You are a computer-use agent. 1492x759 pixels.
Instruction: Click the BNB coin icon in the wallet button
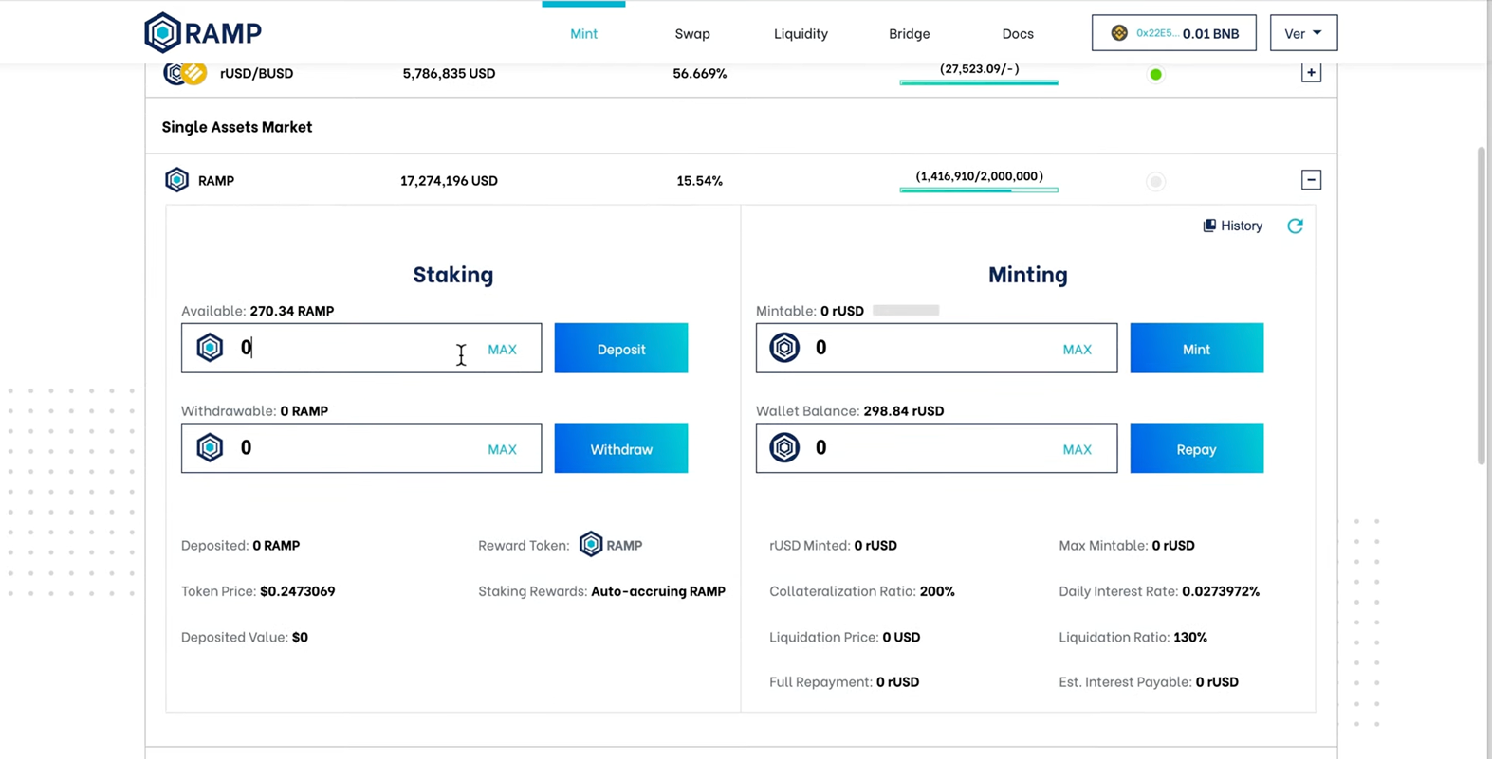pos(1119,32)
